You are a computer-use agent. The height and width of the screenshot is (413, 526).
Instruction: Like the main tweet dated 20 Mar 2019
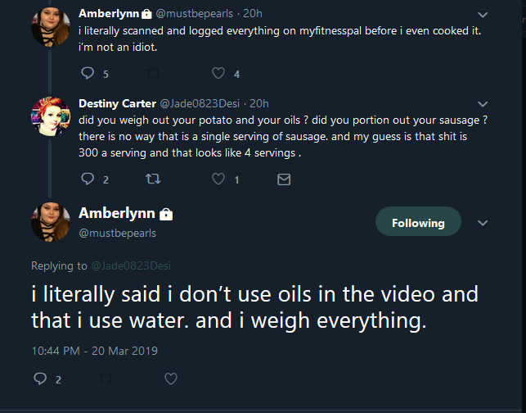pos(171,379)
